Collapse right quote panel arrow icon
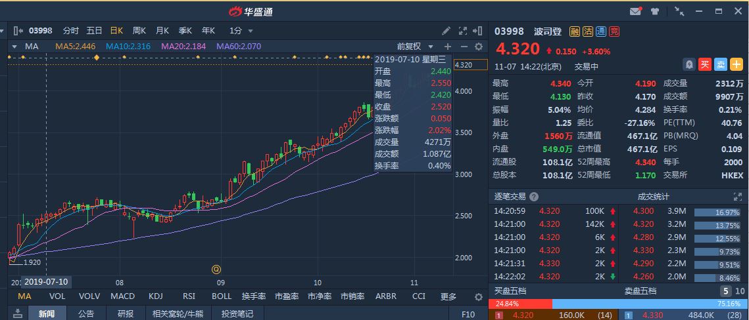This screenshot has width=749, height=320. [477, 31]
